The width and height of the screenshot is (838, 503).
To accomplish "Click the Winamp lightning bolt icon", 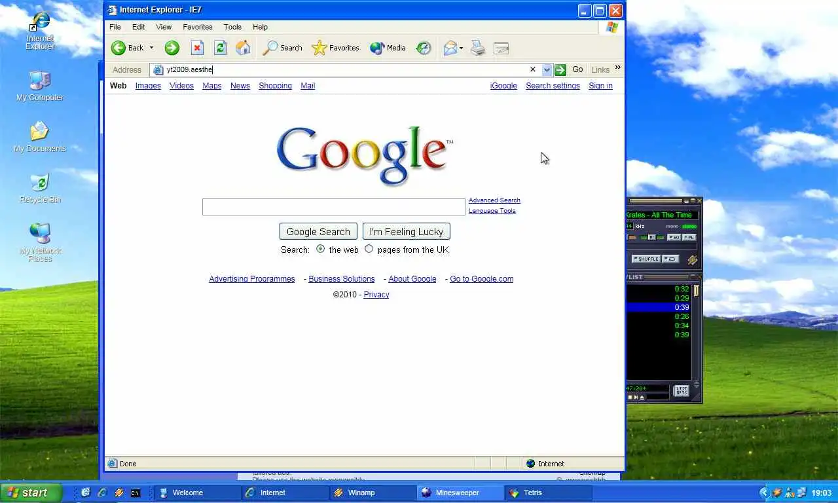I will (x=693, y=260).
